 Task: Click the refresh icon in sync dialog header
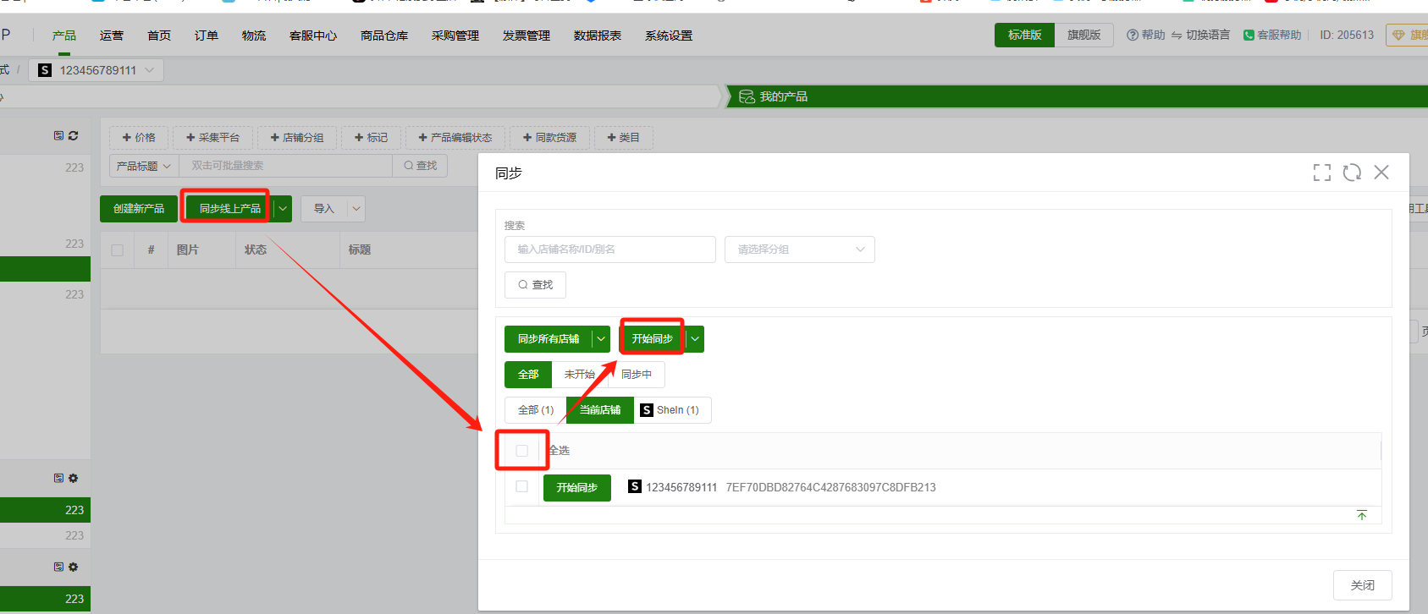[x=1352, y=173]
